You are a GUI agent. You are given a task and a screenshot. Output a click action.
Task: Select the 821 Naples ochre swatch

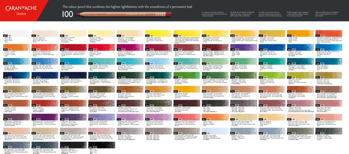coord(130,33)
